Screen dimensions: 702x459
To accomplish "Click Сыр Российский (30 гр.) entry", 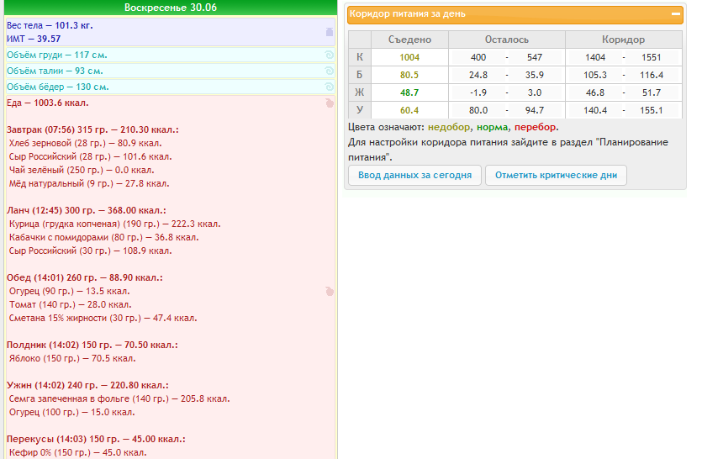I will click(x=91, y=251).
